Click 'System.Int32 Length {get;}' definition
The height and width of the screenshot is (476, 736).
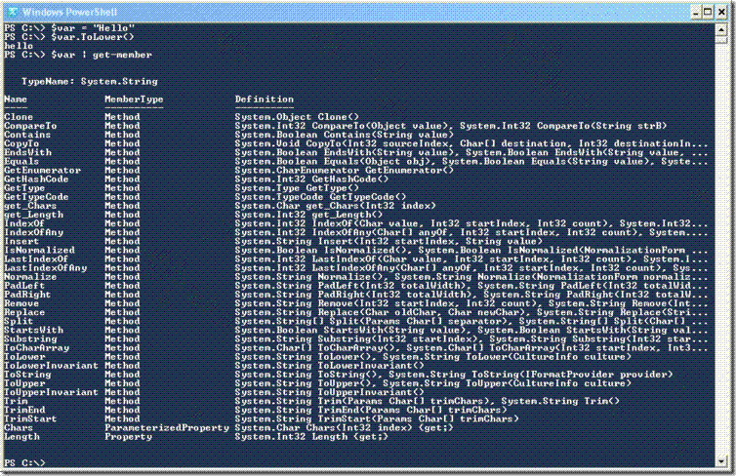pos(311,437)
